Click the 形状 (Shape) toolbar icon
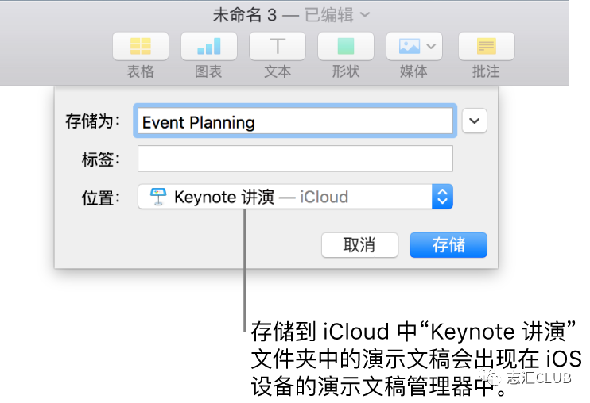Screen dimensions: 590x403 [x=346, y=47]
